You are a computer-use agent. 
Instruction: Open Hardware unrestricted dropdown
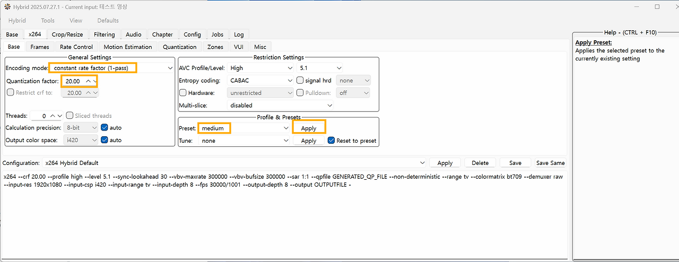click(x=260, y=93)
